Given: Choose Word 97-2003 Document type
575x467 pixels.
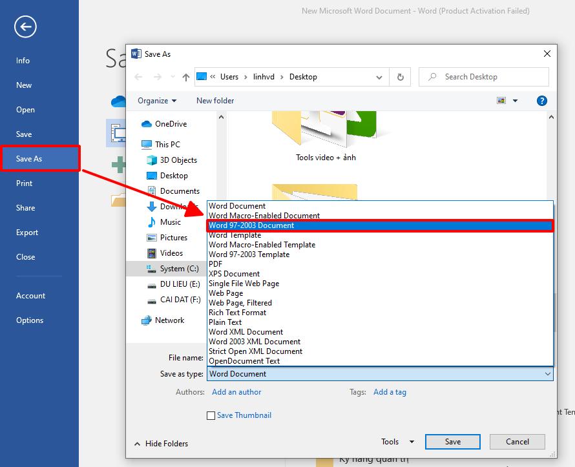Looking at the screenshot, I should pyautogui.click(x=380, y=225).
